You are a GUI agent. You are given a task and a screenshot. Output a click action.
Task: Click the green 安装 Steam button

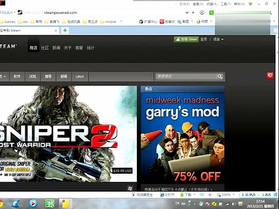186,39
